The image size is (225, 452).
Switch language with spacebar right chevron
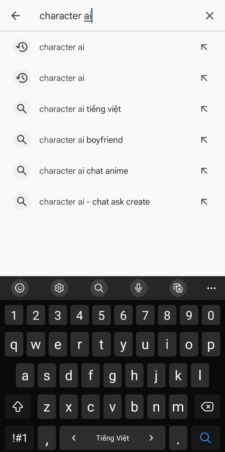[x=151, y=438]
